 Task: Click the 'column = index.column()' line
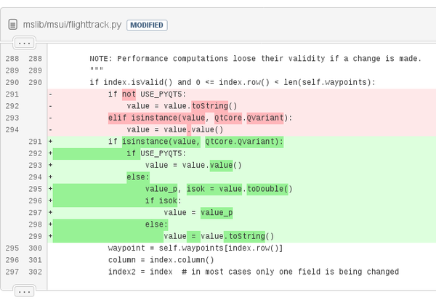point(161,260)
